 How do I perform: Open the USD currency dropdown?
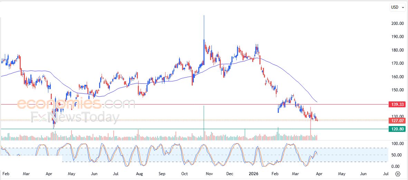(397, 7)
